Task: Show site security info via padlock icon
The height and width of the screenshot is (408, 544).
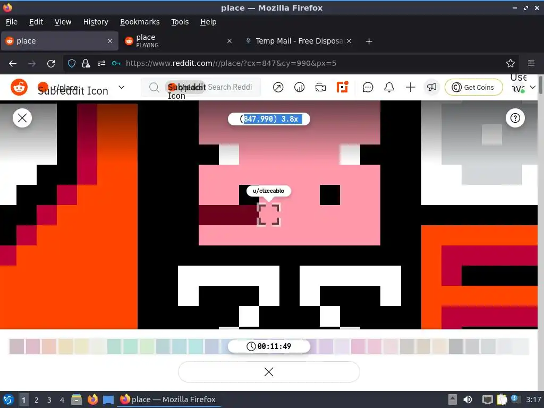Action: coord(86,64)
